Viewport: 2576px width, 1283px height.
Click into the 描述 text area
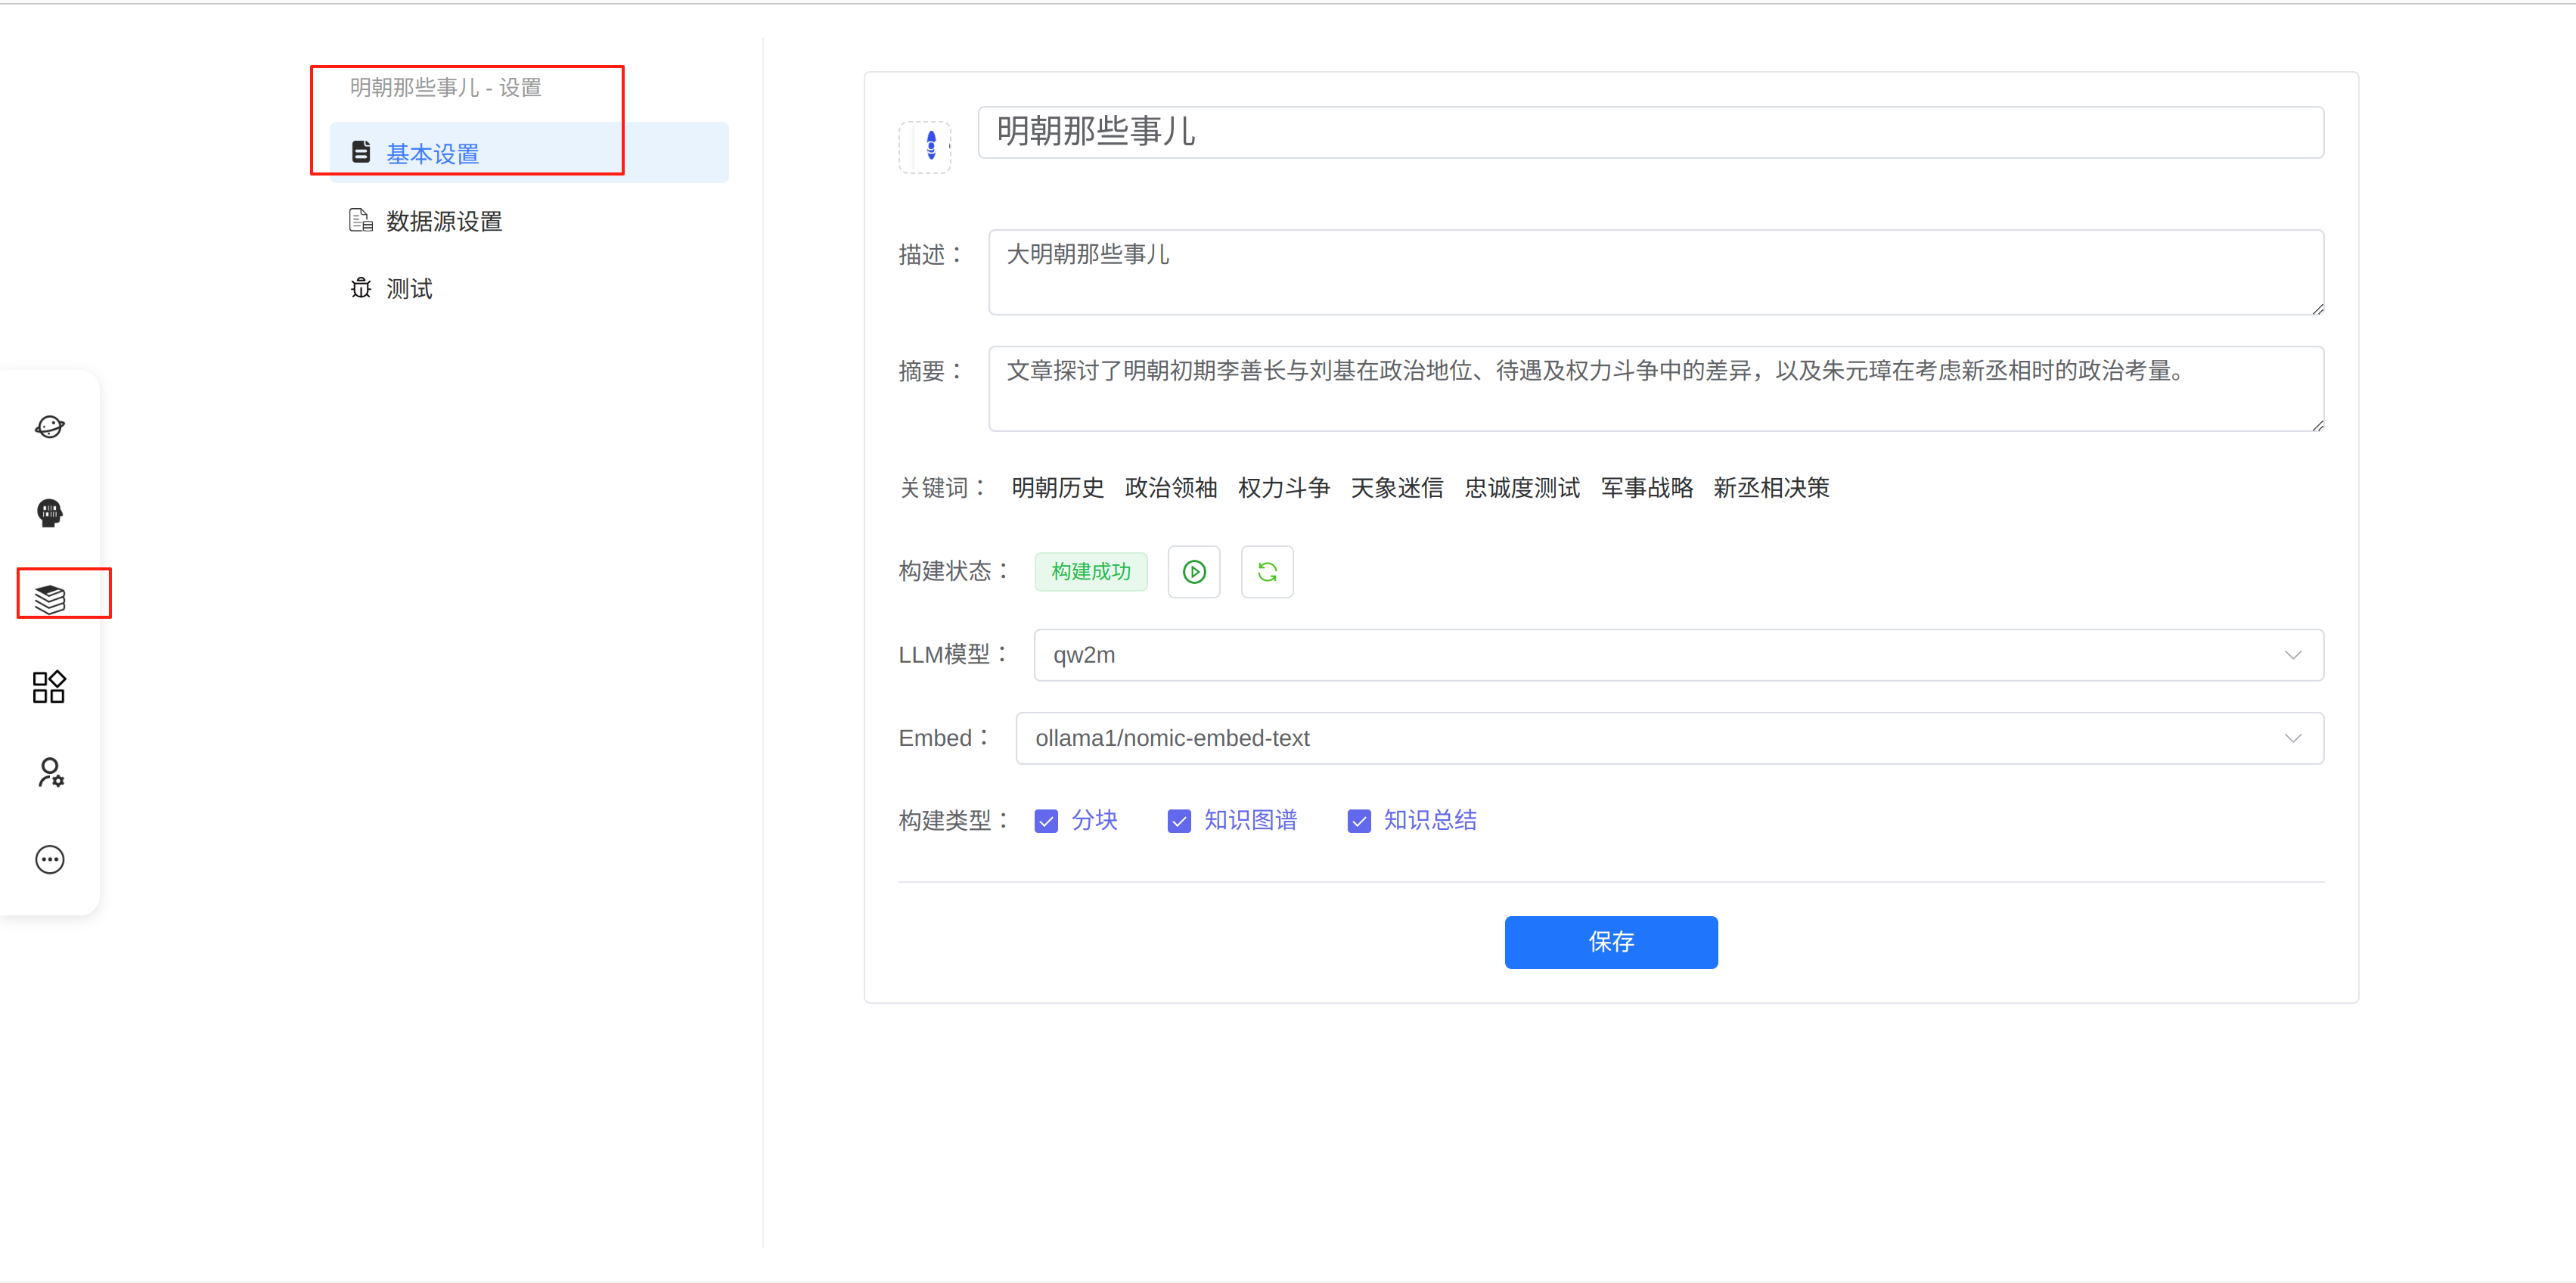pyautogui.click(x=1654, y=272)
